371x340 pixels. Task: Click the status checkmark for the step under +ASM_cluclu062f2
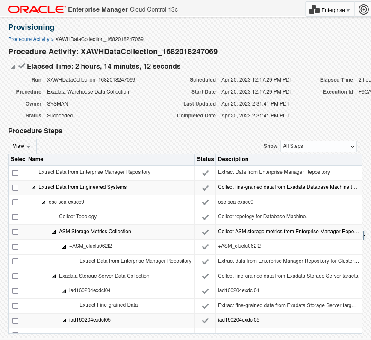pyautogui.click(x=205, y=261)
